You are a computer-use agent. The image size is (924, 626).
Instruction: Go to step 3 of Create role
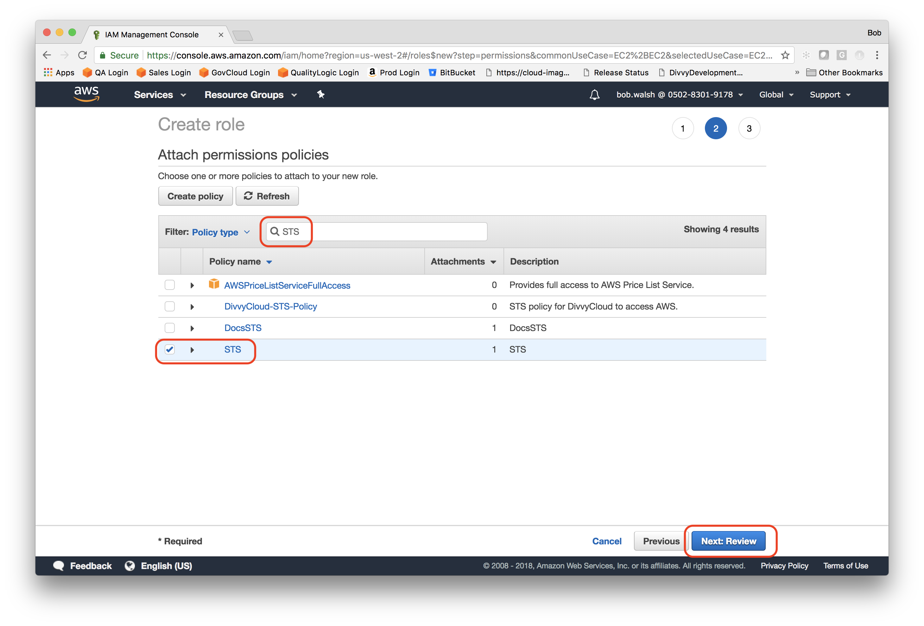[749, 128]
